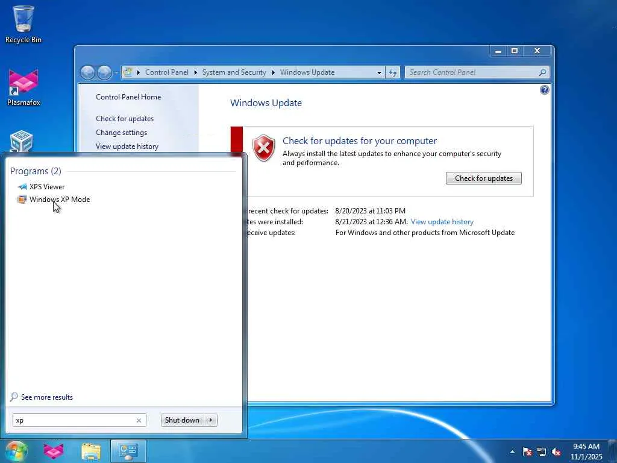617x463 pixels.
Task: Click the Windows Update page heading
Action: click(x=266, y=102)
